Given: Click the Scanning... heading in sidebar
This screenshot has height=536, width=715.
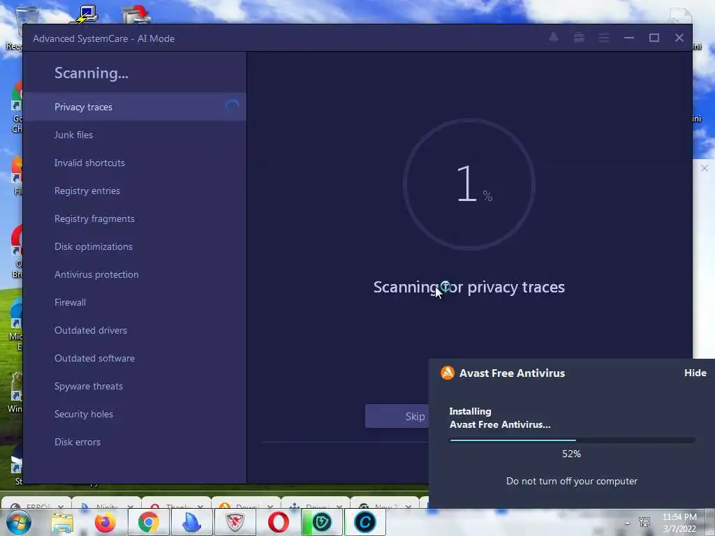Looking at the screenshot, I should click(x=91, y=73).
